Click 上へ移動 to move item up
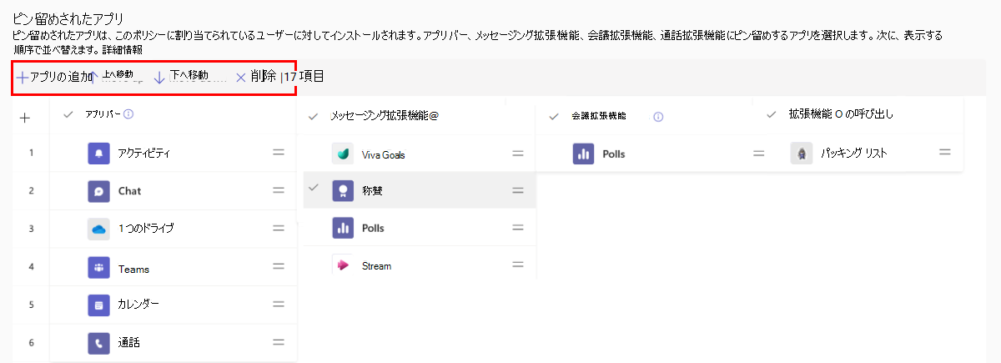This screenshot has height=363, width=1001. coord(115,76)
